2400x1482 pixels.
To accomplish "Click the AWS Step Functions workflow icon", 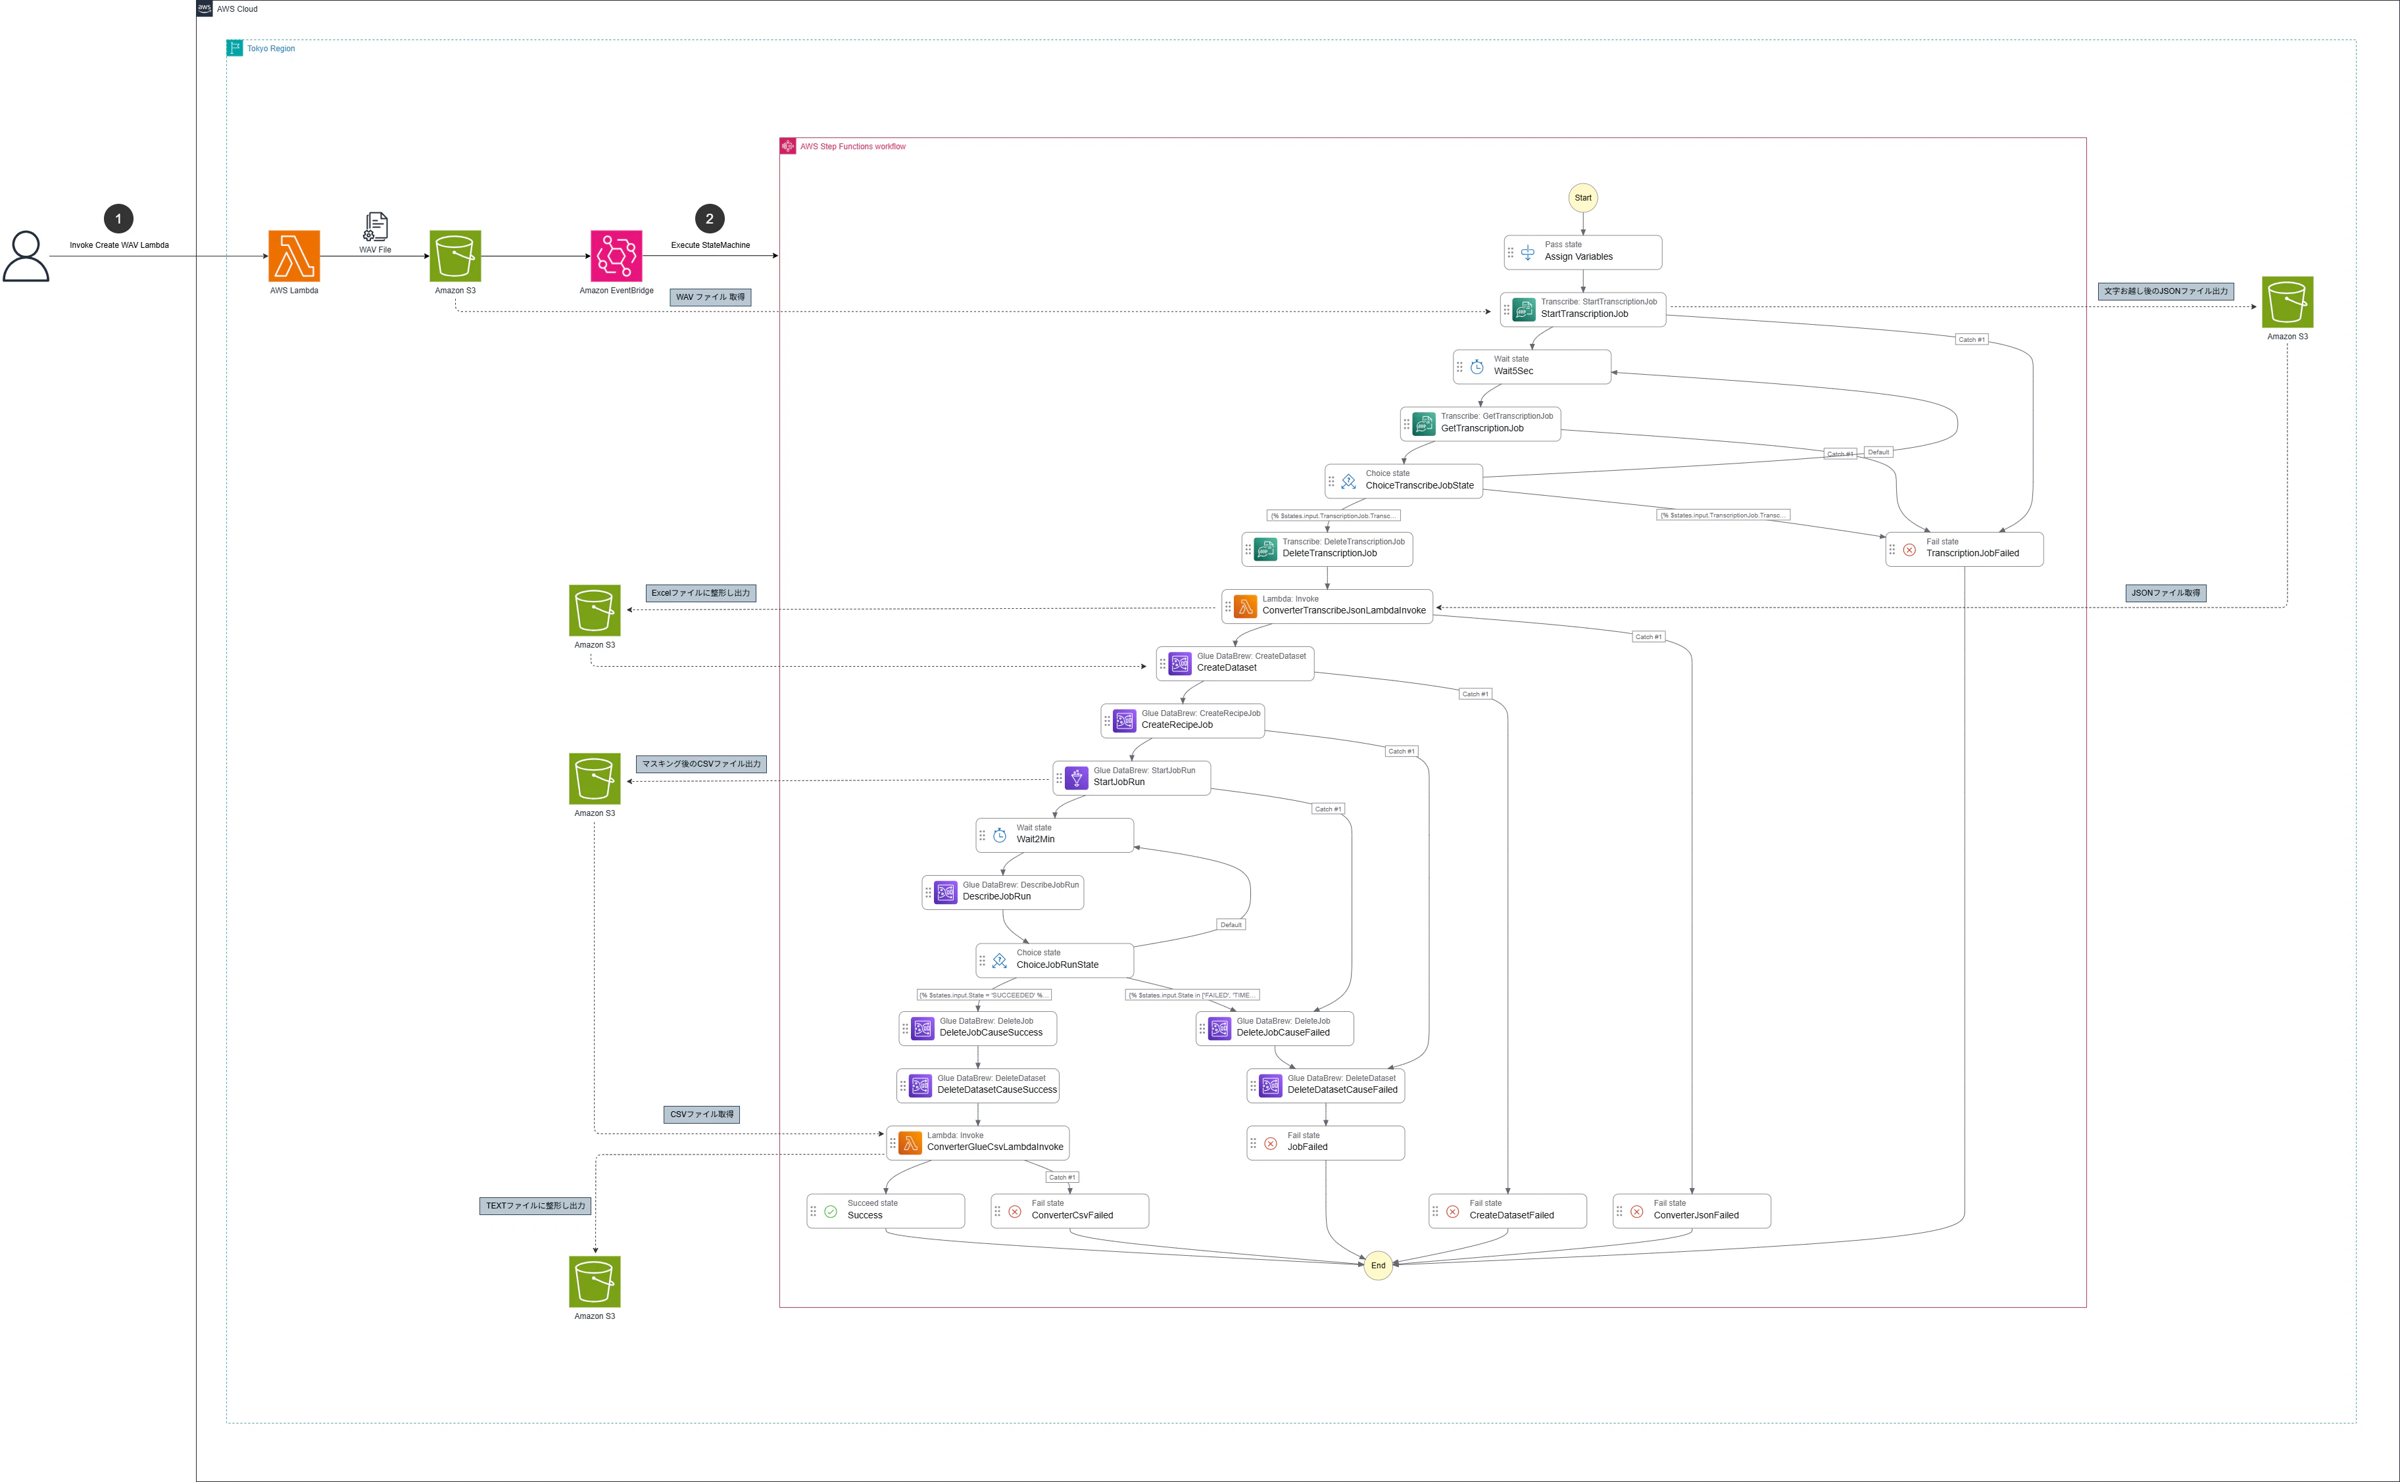I will tap(788, 146).
